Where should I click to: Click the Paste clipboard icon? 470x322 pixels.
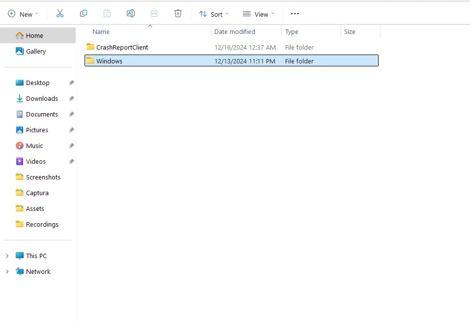pyautogui.click(x=107, y=13)
